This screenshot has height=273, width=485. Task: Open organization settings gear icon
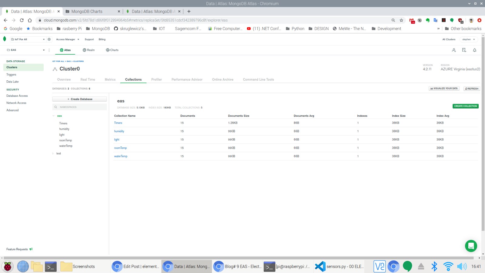pyautogui.click(x=49, y=39)
